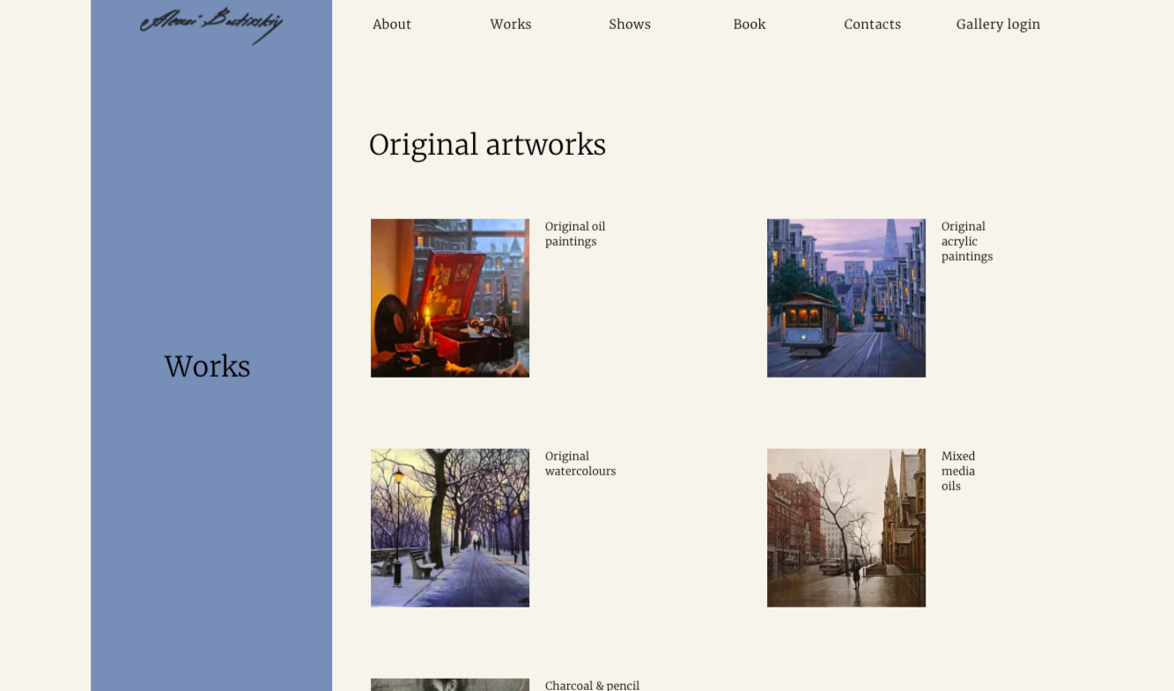Screen dimensions: 1174x691
Task: Click the Charcoal & pencil link
Action: click(x=592, y=685)
